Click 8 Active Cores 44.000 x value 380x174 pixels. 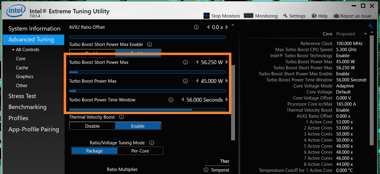(345, 164)
